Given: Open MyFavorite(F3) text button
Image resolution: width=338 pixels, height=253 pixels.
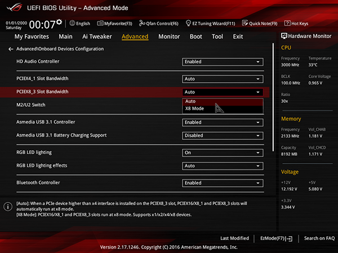Looking at the screenshot, I should pos(118,24).
